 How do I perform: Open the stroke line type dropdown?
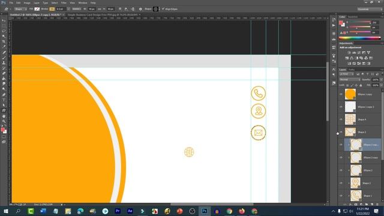77,9
